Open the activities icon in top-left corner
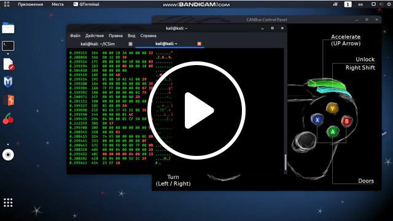 [x=7, y=4]
